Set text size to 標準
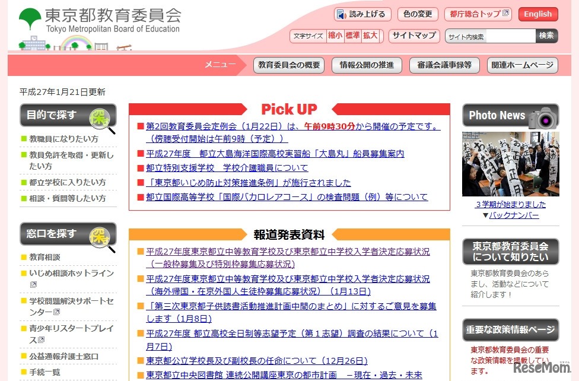The height and width of the screenshot is (381, 579). coord(352,36)
